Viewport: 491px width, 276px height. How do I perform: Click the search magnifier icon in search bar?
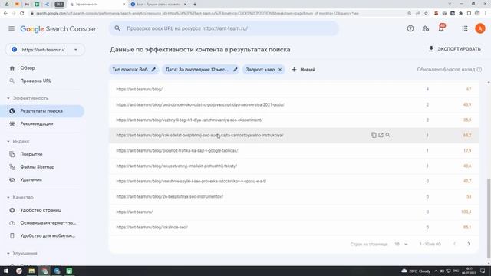(117, 28)
